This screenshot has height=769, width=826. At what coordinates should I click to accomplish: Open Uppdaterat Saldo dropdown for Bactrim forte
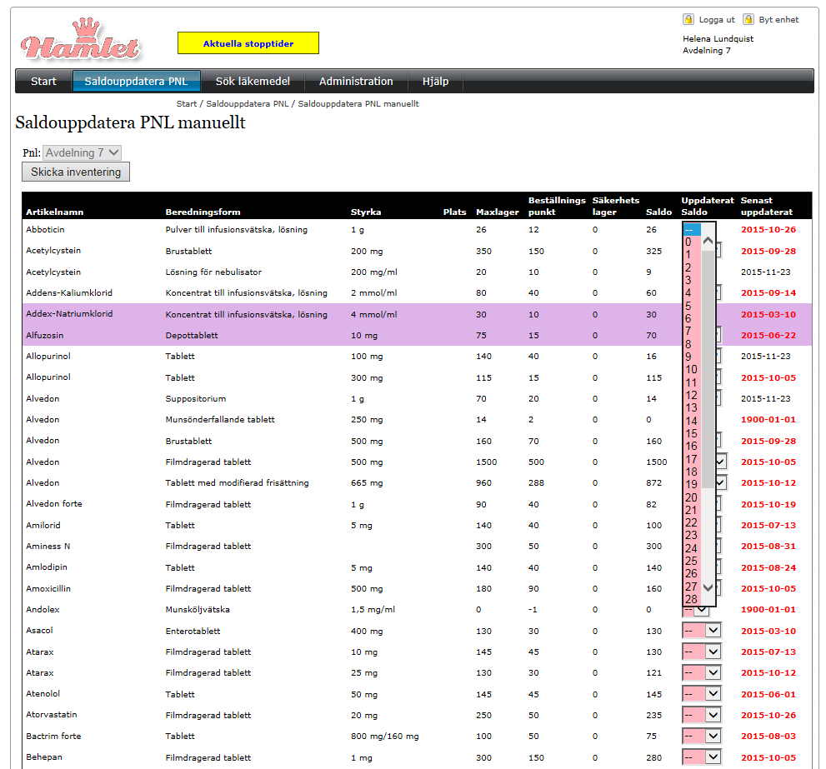click(702, 736)
